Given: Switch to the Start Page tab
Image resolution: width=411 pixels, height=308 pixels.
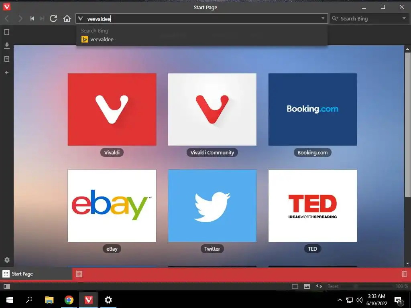Looking at the screenshot, I should [x=36, y=274].
